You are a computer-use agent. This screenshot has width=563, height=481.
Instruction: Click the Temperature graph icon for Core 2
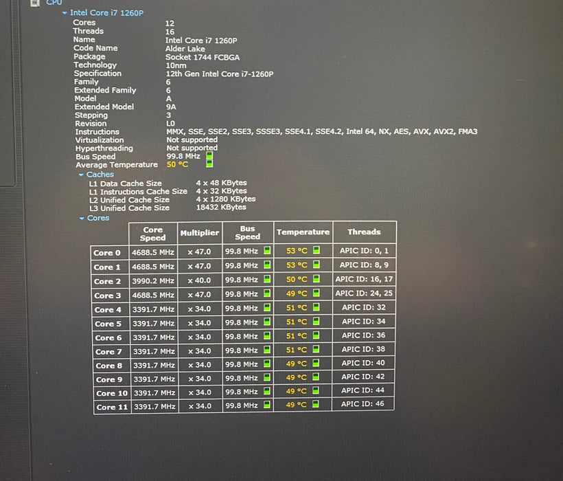[317, 280]
